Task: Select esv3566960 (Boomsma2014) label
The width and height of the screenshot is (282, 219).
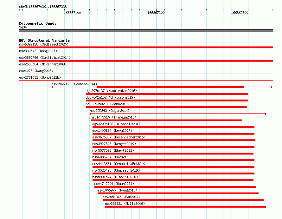Action: 74,84
